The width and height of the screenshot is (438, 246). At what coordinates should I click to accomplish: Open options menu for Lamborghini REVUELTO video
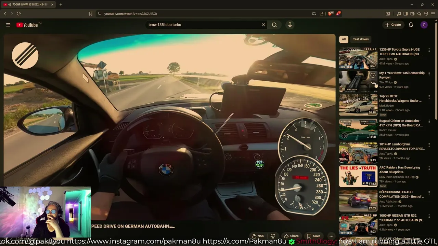[x=429, y=145]
